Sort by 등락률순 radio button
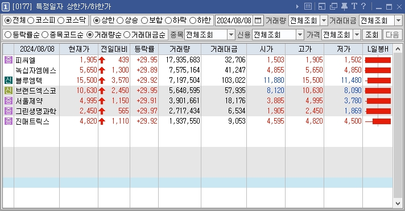 [8, 35]
